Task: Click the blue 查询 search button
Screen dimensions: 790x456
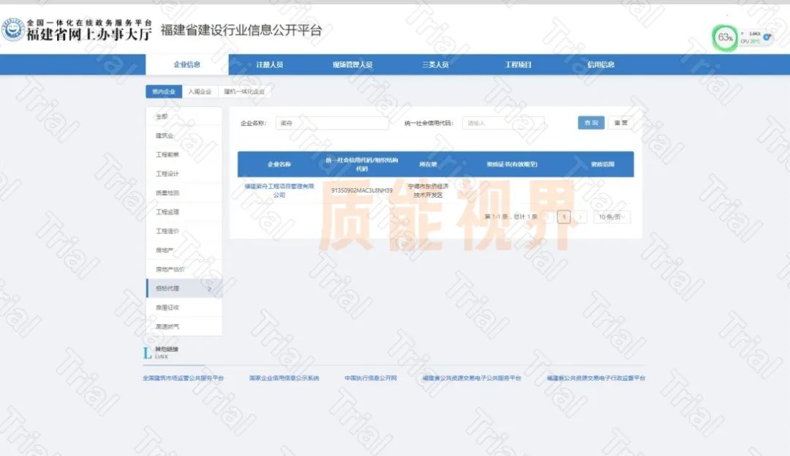Action: 591,123
